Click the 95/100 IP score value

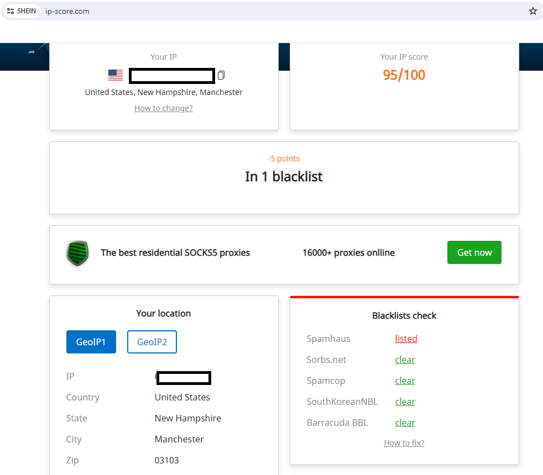tap(404, 75)
